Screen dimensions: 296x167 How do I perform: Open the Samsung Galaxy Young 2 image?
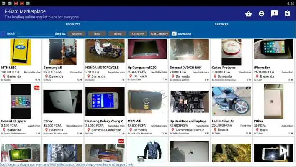click(x=105, y=101)
